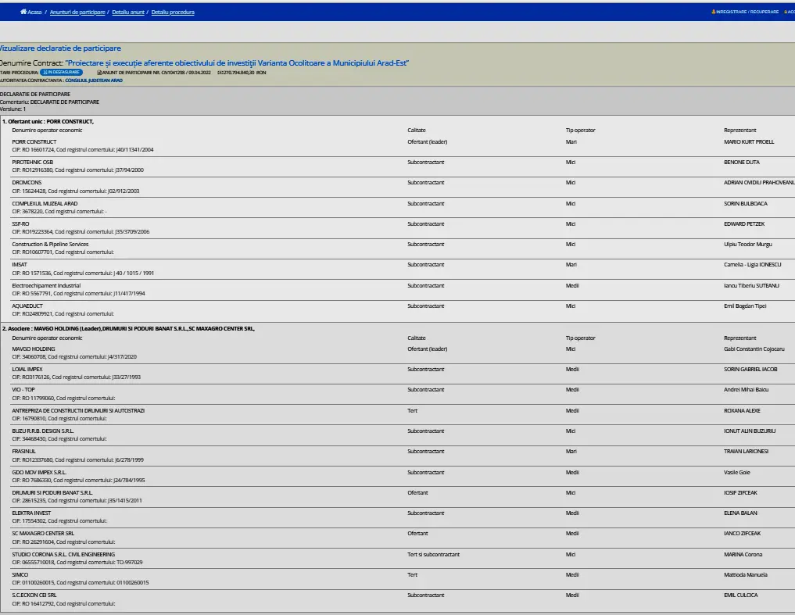The image size is (795, 615).
Task: Select the SIMCO operator name
Action: pyautogui.click(x=20, y=574)
